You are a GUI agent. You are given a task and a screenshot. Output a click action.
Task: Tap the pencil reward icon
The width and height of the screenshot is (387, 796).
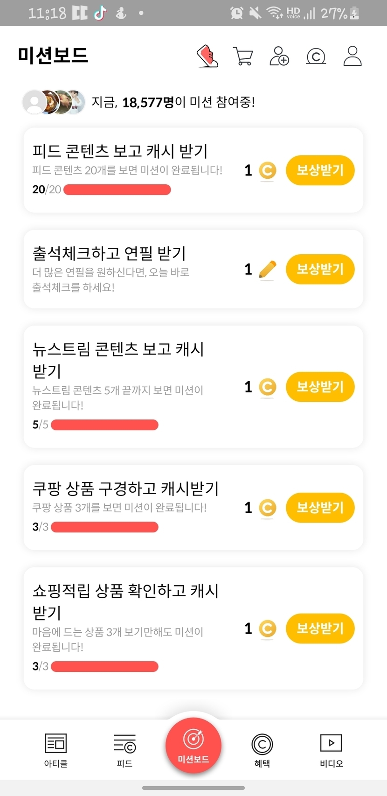pyautogui.click(x=267, y=269)
